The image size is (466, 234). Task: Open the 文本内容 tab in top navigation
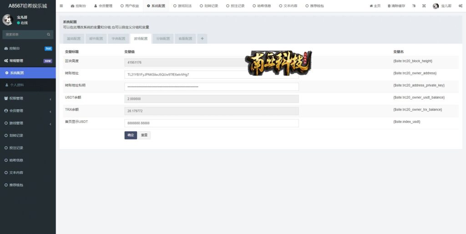tap(288, 6)
